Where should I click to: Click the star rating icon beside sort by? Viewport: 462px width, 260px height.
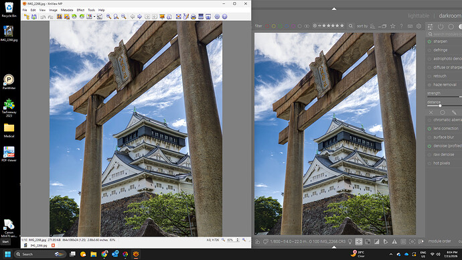coord(393,26)
